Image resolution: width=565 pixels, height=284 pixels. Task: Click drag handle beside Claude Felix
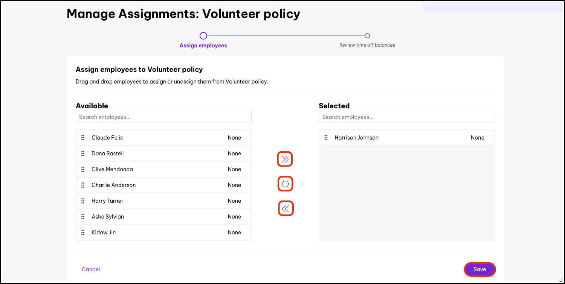[83, 138]
